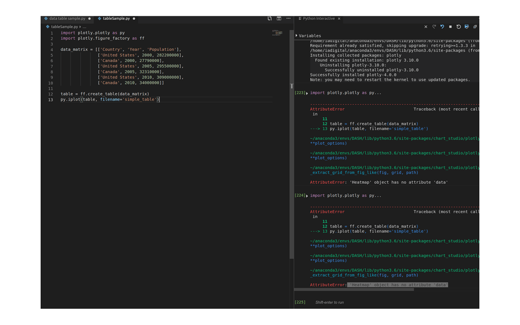This screenshot has width=520, height=325.
Task: Open editor More Actions with the ellipsis icon
Action: [288, 18]
